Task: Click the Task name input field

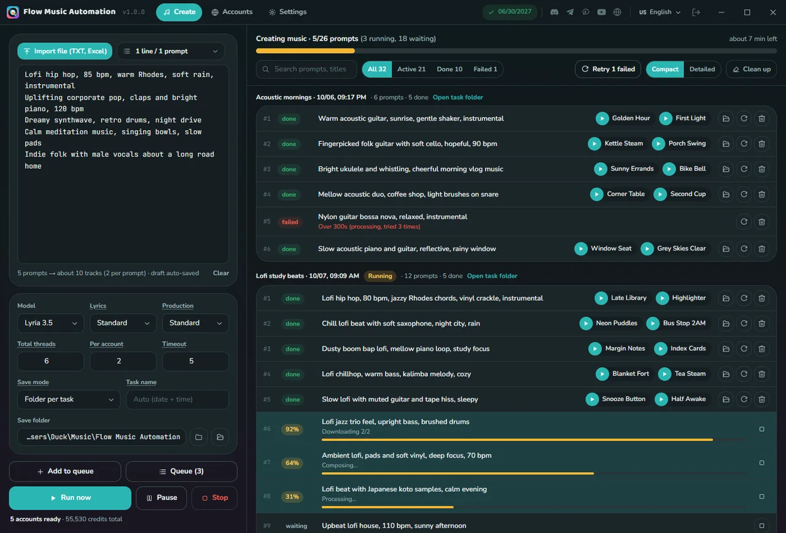Action: [x=177, y=400]
